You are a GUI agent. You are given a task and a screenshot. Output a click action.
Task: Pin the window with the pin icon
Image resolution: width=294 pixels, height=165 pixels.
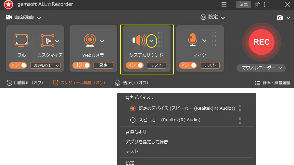pyautogui.click(x=257, y=5)
